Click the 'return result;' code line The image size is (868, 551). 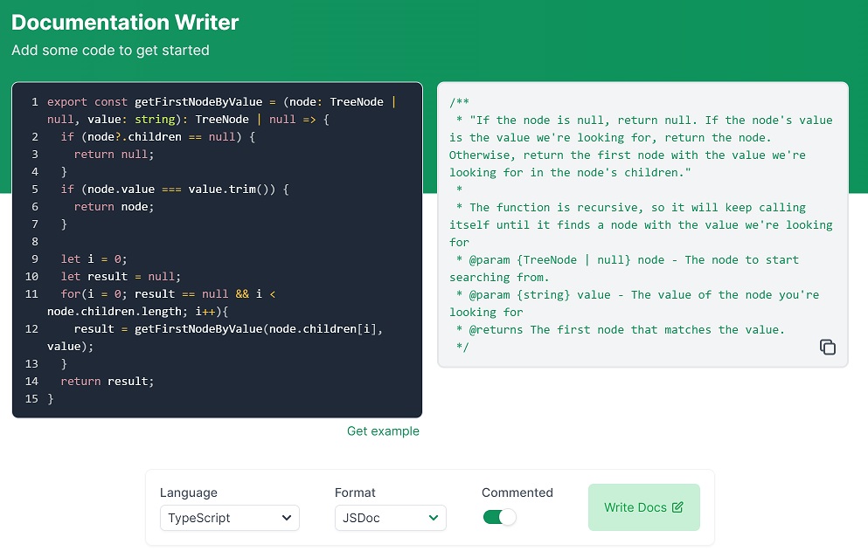tap(107, 382)
